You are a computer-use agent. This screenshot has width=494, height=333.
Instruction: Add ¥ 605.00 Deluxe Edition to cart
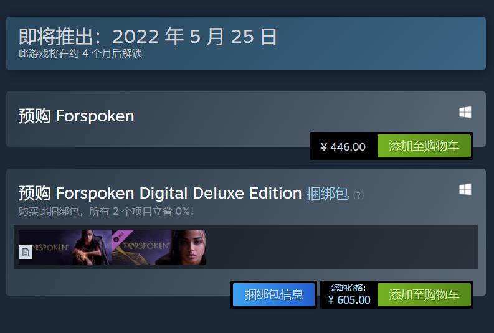click(424, 294)
